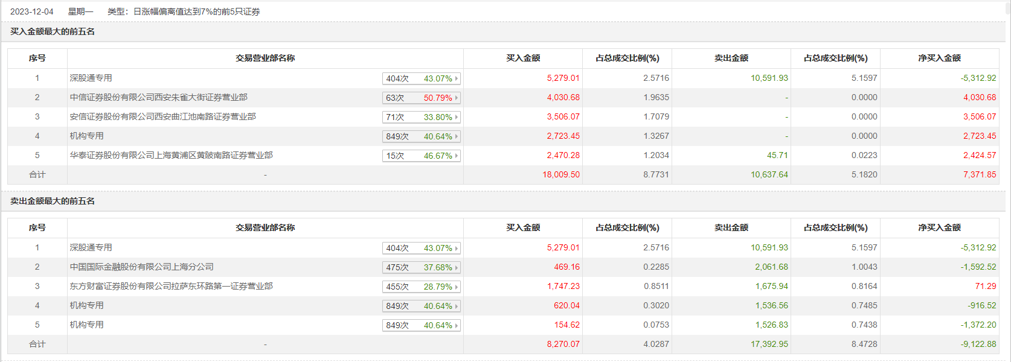Select the 买入金额最大的前五名 section title
The width and height of the screenshot is (1011, 362).
tap(53, 31)
